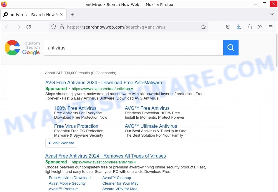Expand Avast ad URL dropdown arrow
This screenshot has height=192, width=278.
(135, 162)
